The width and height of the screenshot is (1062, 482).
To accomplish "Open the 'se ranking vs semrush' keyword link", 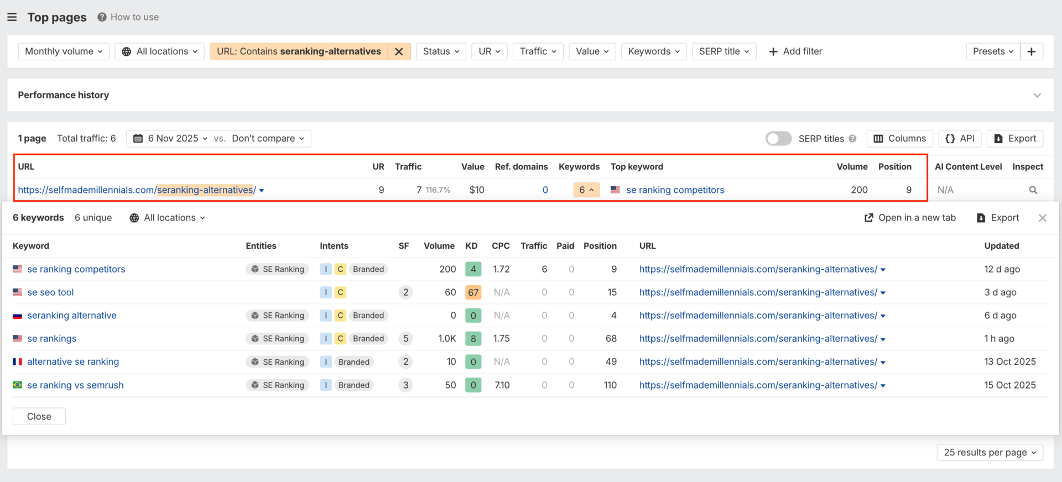I will pos(75,385).
